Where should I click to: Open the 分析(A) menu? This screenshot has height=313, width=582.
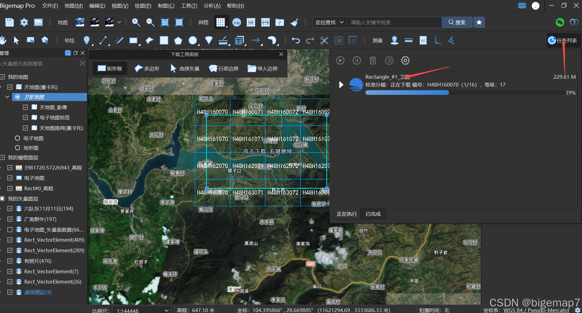[x=212, y=6]
